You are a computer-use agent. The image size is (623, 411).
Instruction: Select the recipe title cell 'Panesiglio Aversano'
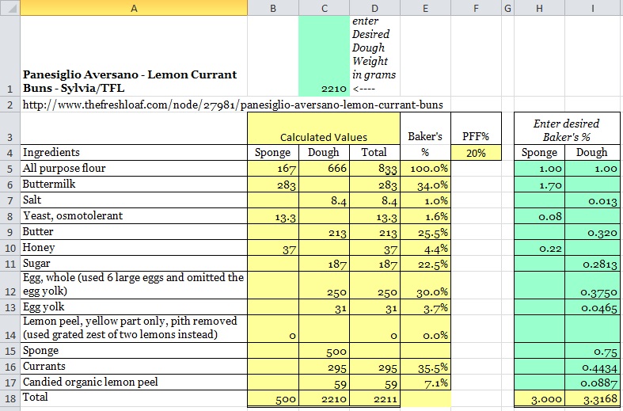pos(133,81)
